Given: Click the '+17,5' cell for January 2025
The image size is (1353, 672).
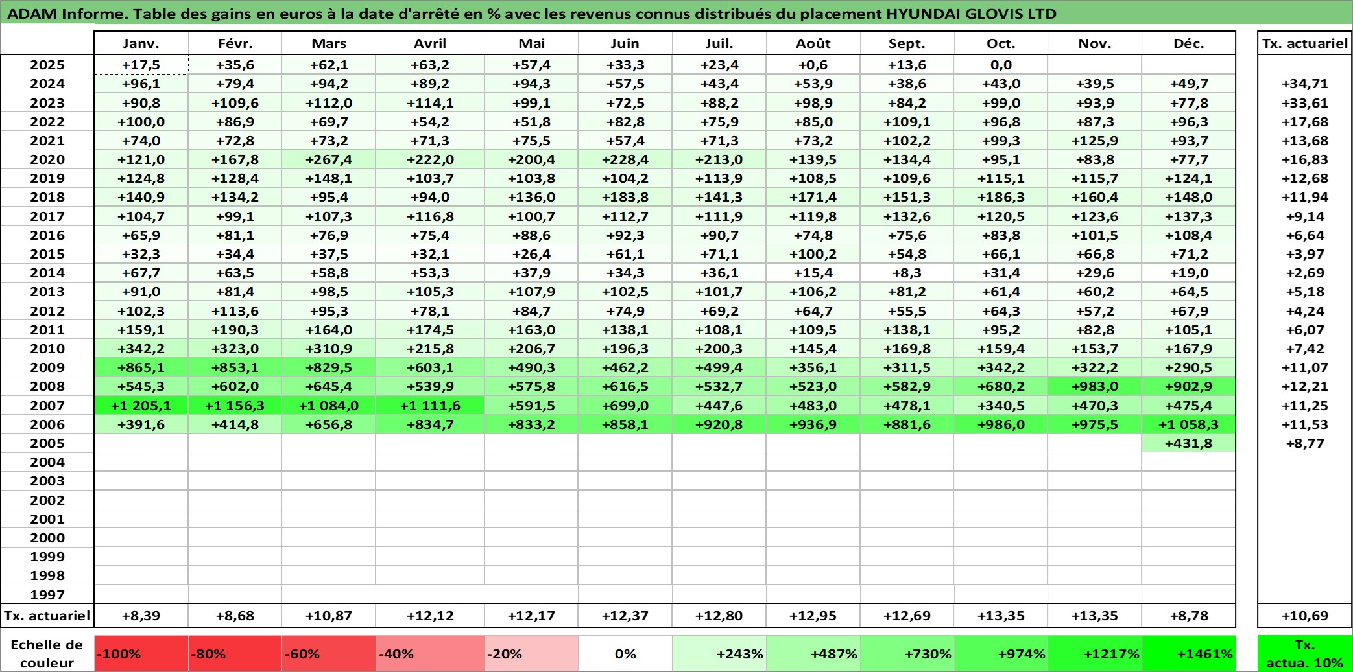Looking at the screenshot, I should (x=141, y=65).
